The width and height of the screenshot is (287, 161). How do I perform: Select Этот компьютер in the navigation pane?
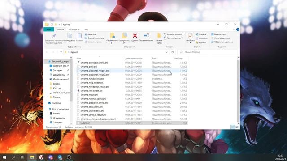tap(58, 109)
